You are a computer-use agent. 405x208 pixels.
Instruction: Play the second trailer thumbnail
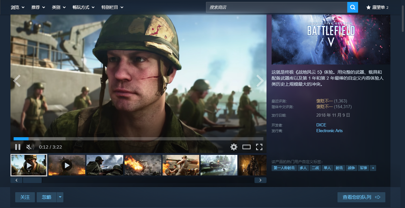[67, 165]
